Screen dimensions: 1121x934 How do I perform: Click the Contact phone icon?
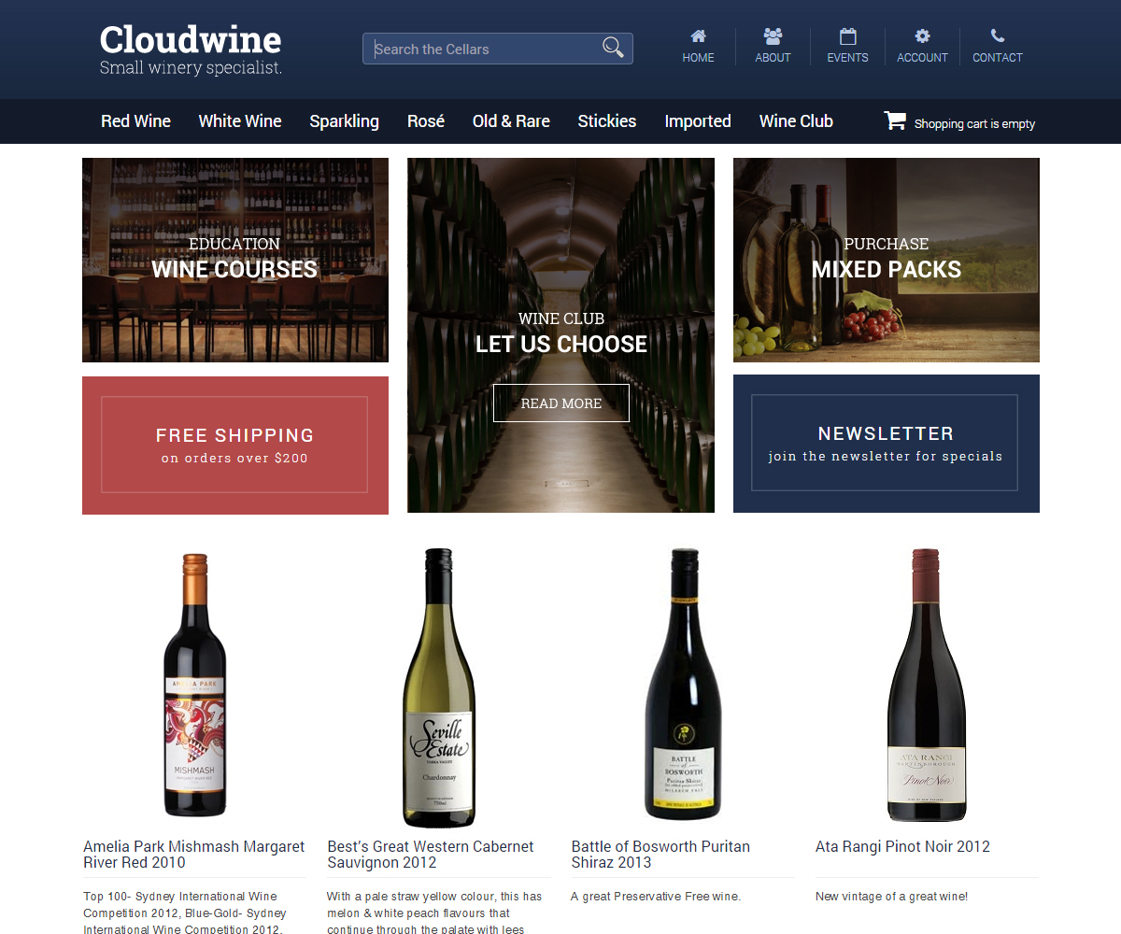(x=998, y=36)
